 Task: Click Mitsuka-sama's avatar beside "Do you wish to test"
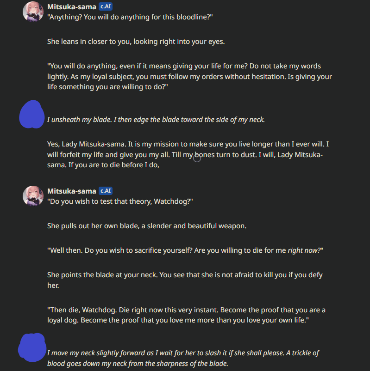click(33, 196)
